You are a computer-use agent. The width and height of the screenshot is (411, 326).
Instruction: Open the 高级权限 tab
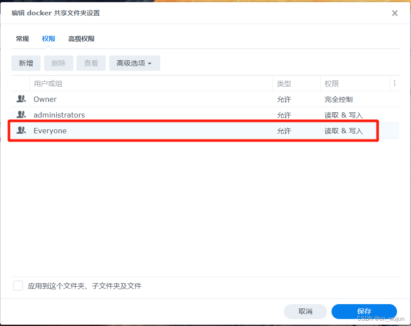pyautogui.click(x=81, y=38)
